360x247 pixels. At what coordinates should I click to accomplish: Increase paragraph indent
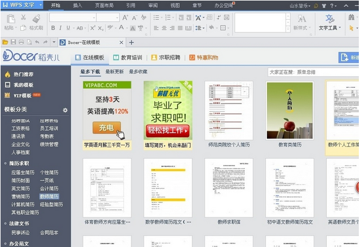189,17
